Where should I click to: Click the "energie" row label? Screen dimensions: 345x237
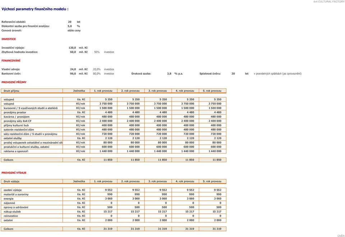pos(8,199)
